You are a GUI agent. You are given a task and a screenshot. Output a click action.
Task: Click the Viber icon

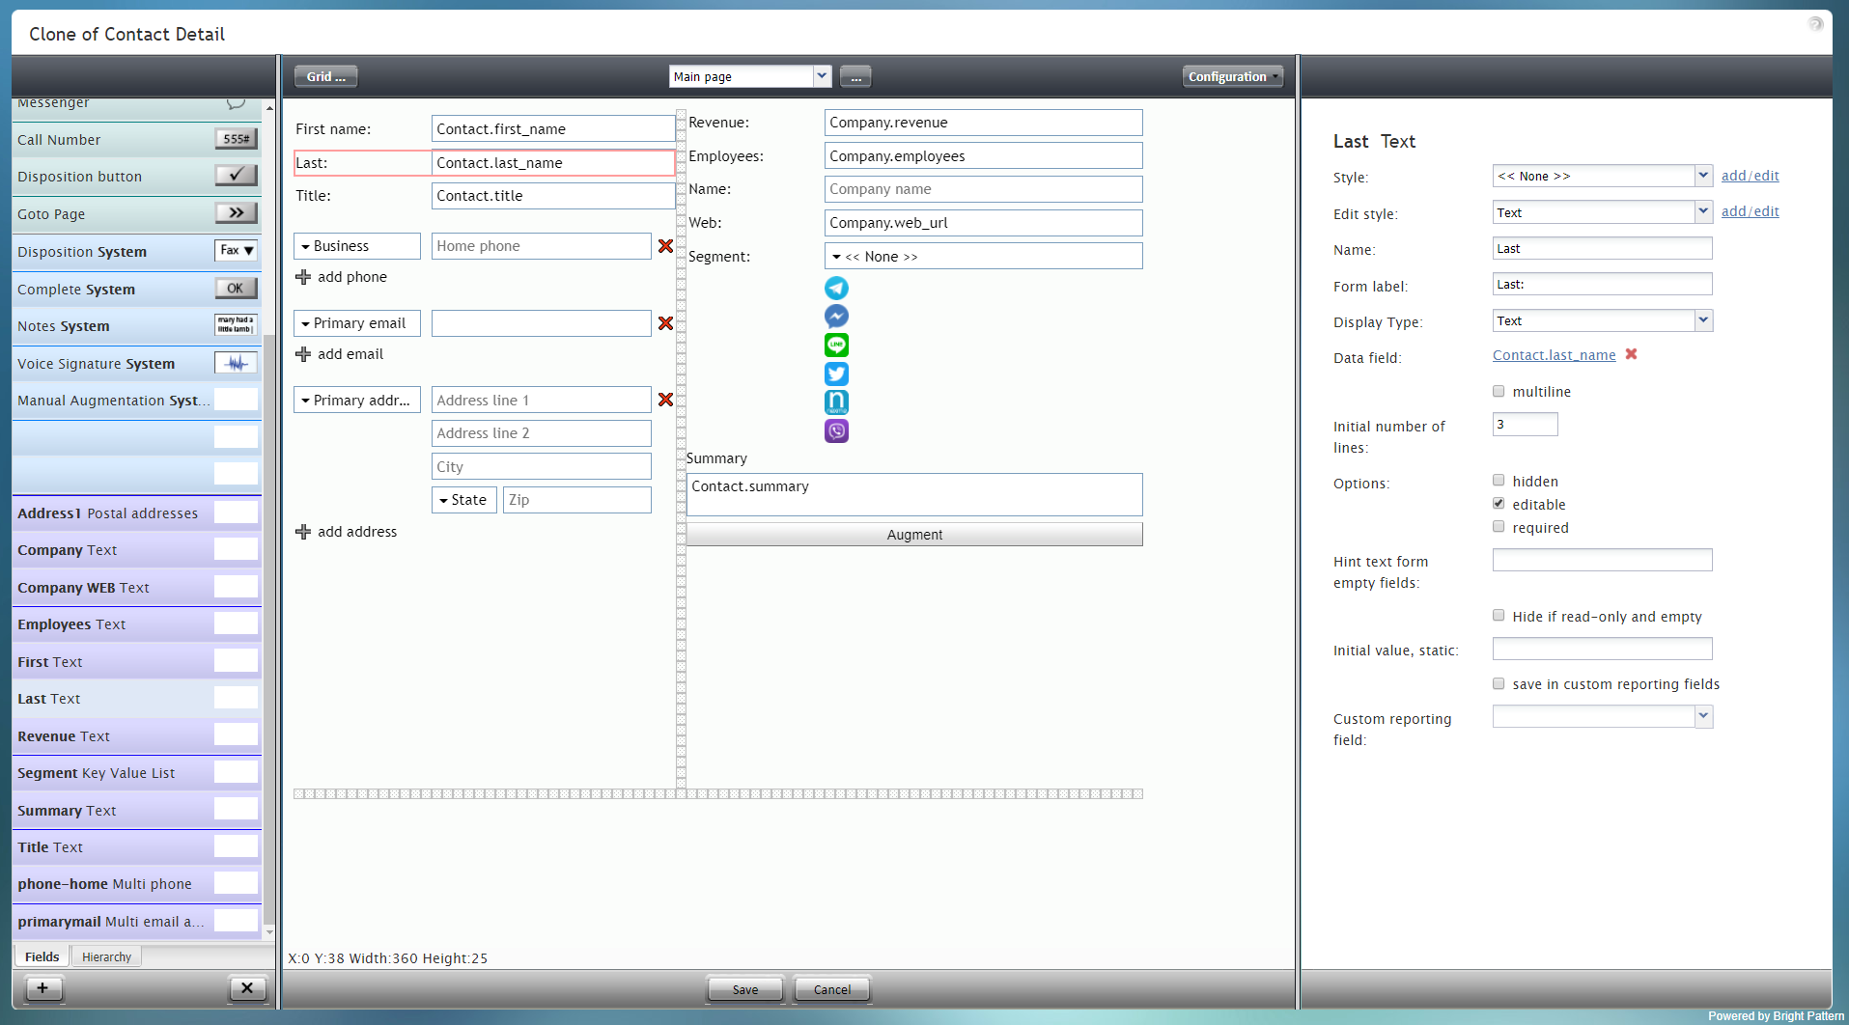[x=836, y=430]
